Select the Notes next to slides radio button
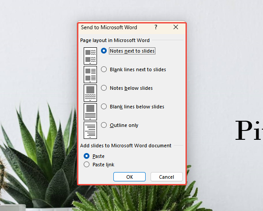 pyautogui.click(x=104, y=51)
